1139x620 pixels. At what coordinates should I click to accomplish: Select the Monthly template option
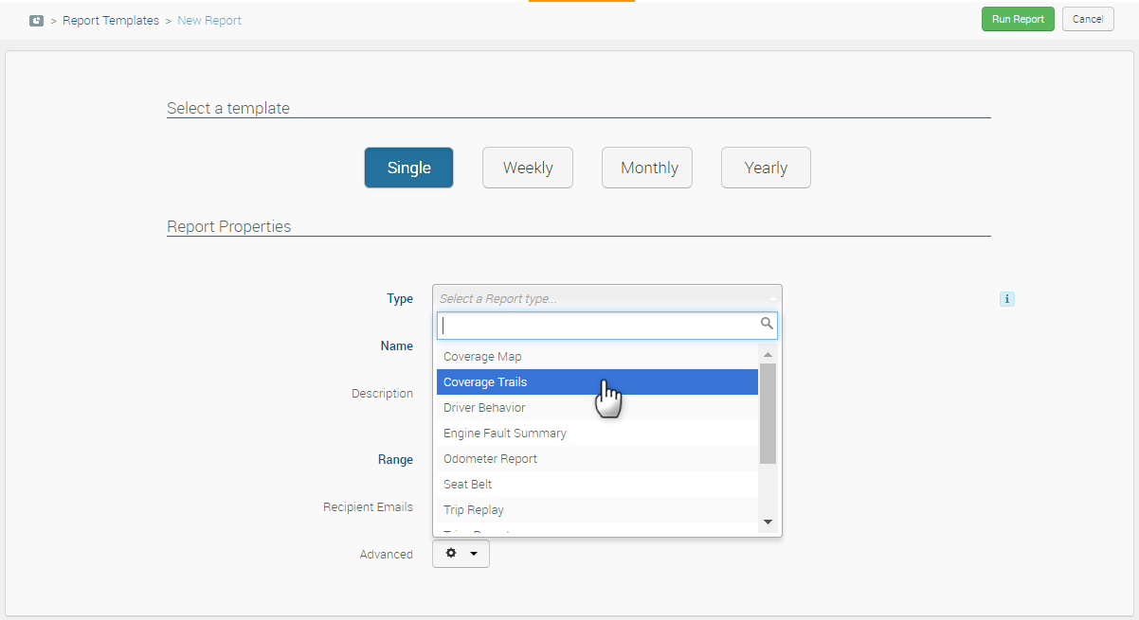click(647, 168)
